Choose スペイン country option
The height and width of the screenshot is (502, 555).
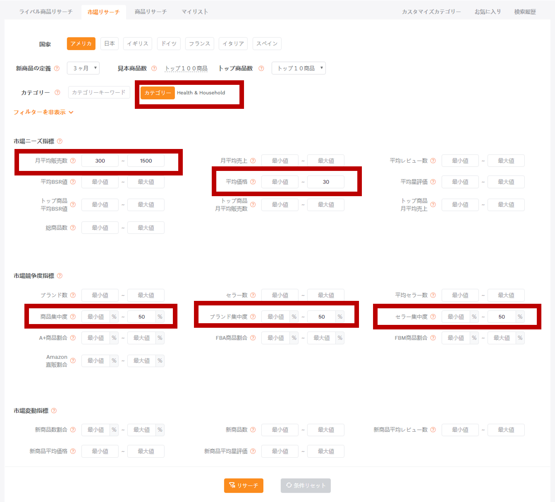[x=267, y=43]
